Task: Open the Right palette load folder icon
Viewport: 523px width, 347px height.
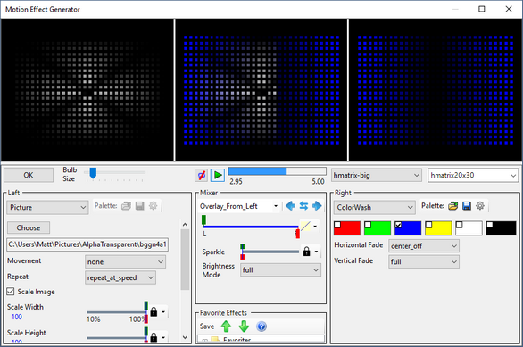Action: (x=453, y=206)
